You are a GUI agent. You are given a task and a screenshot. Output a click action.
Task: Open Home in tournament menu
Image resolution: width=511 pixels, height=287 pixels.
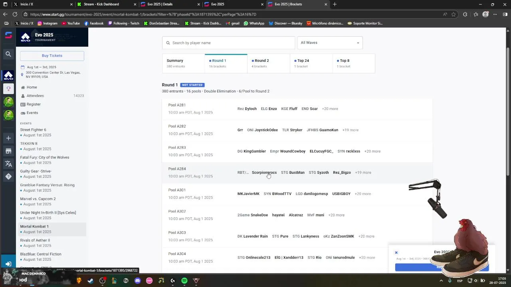(32, 87)
